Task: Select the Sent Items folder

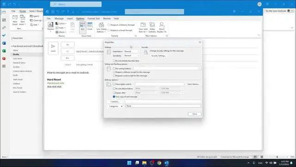Action: (18, 59)
